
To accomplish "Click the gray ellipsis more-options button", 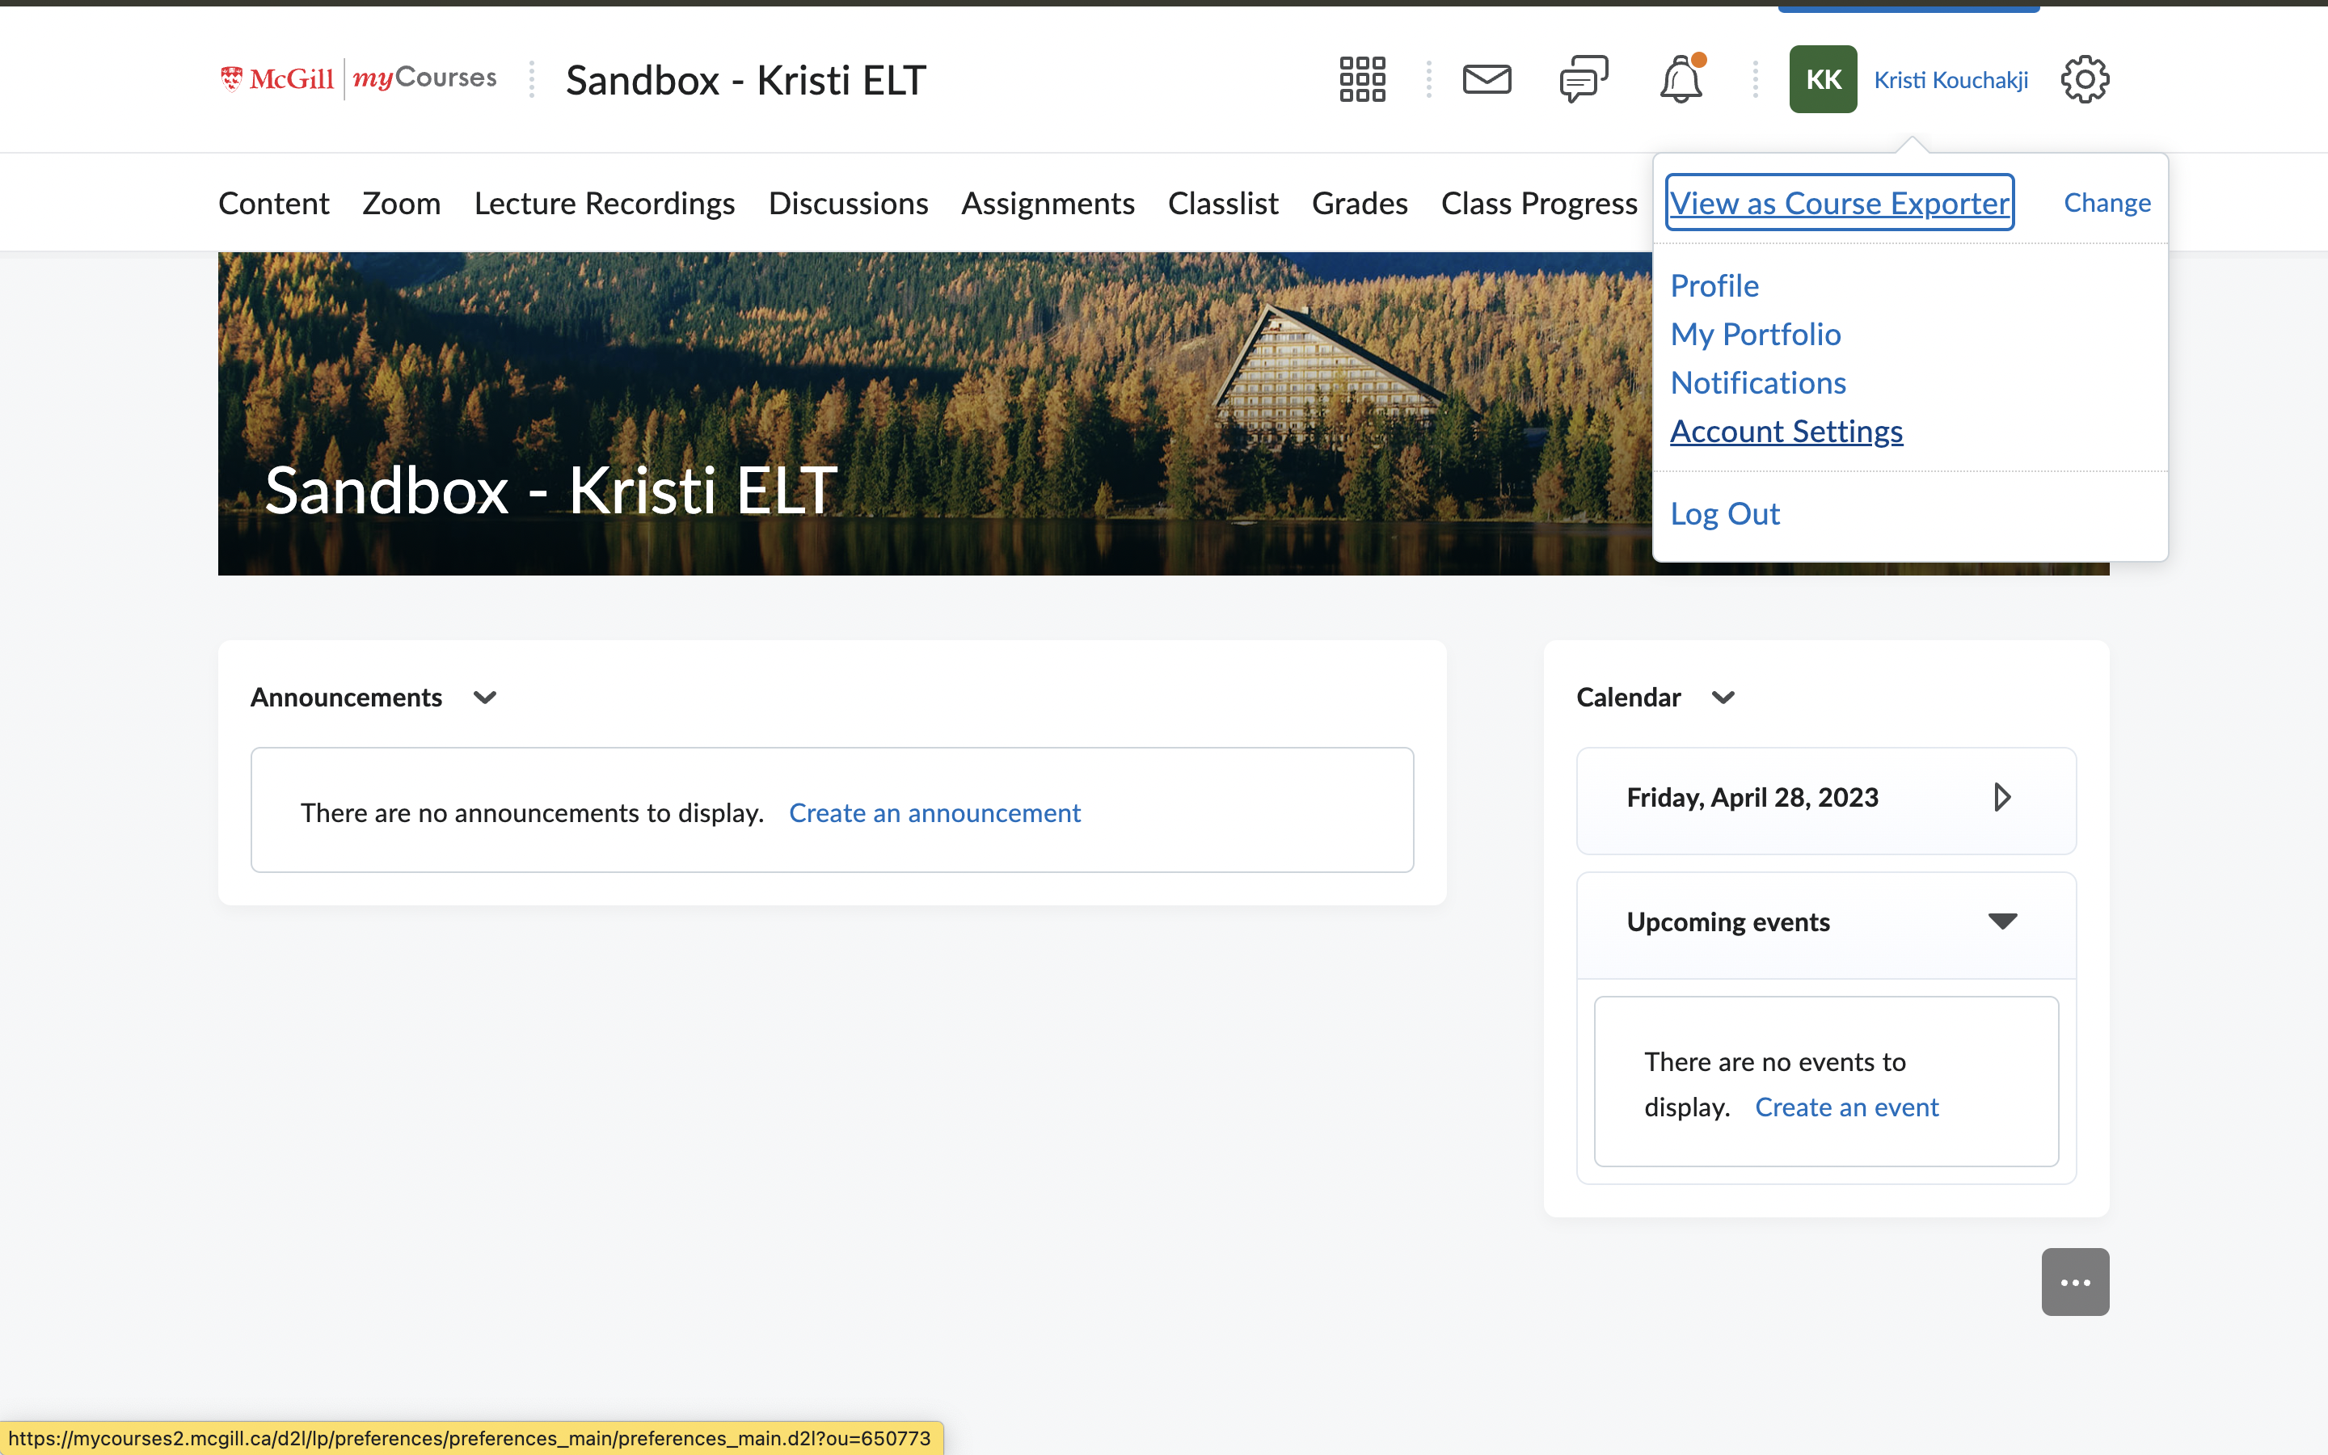I will point(2075,1282).
